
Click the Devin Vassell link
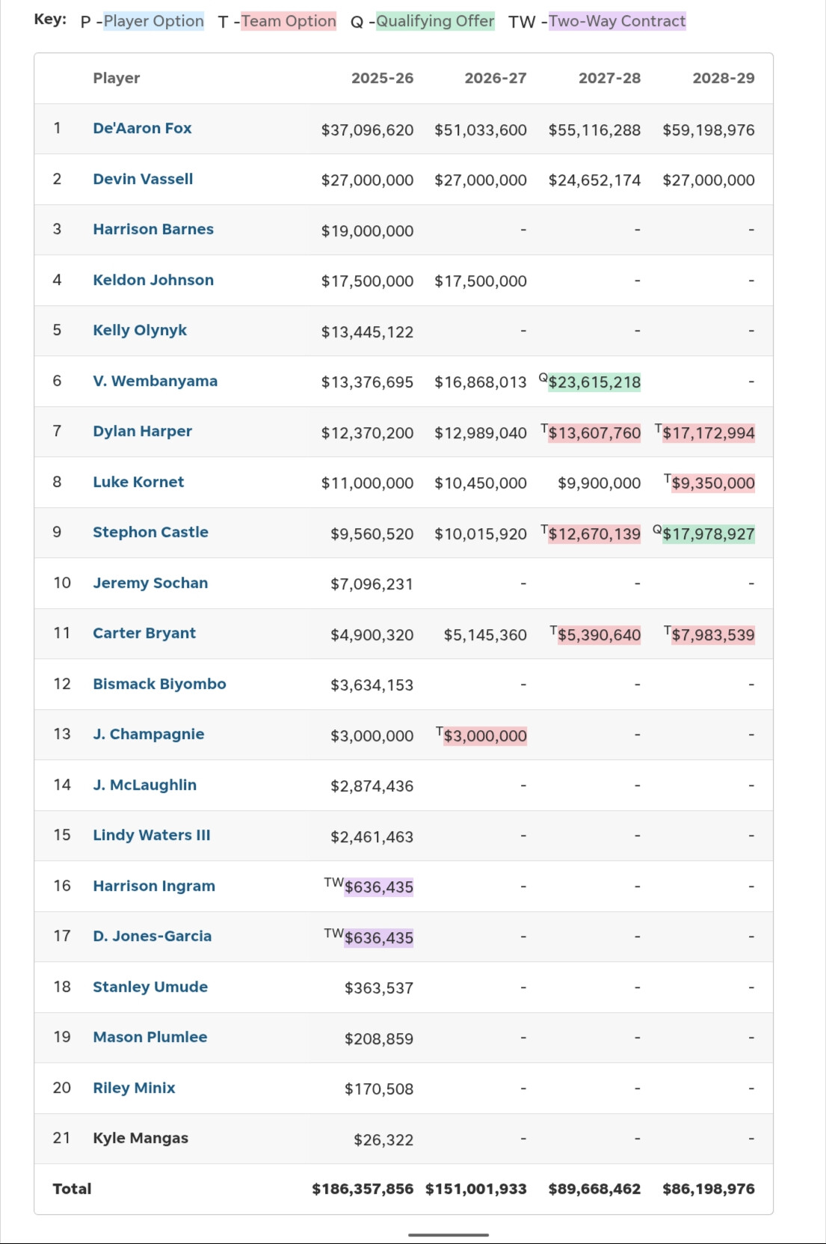[x=143, y=180]
